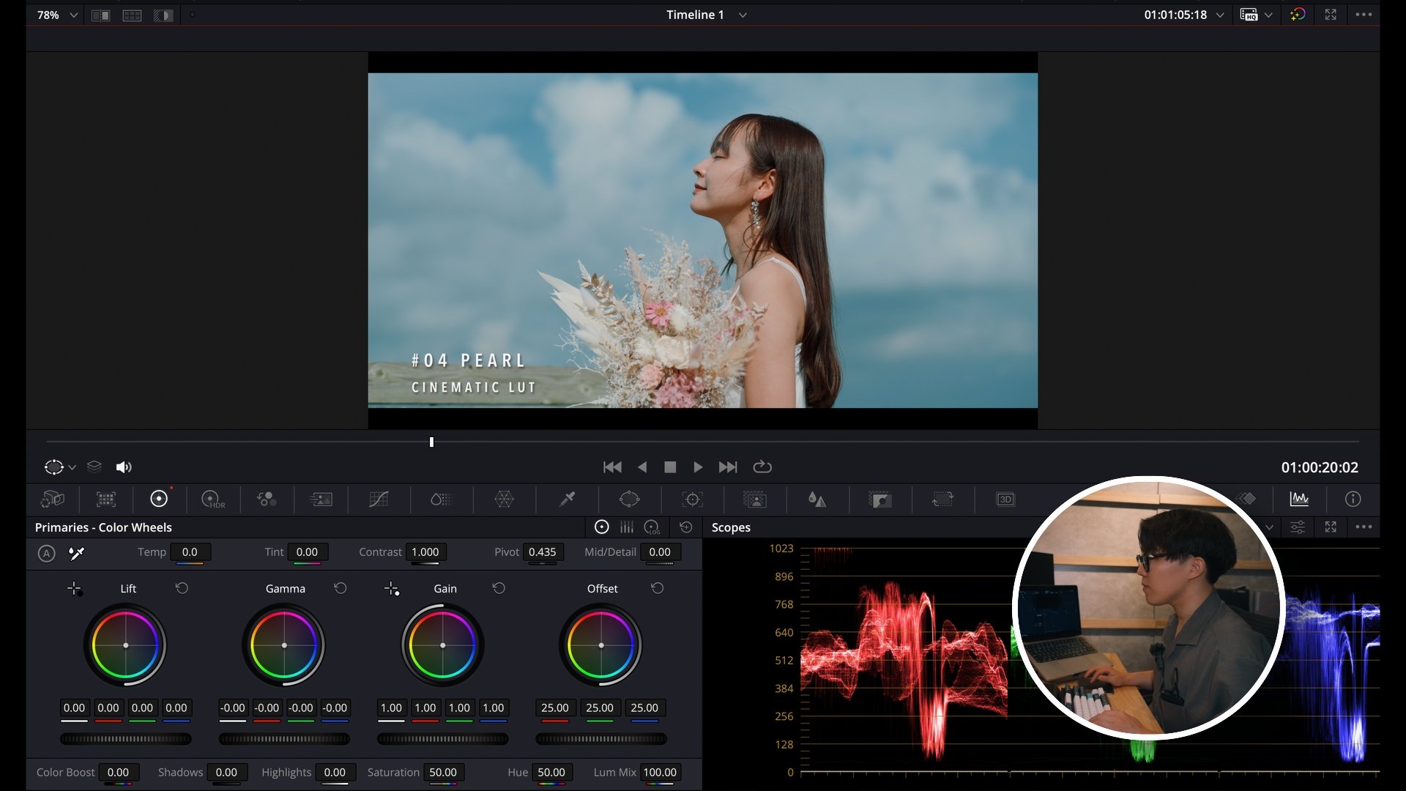Viewport: 1406px width, 791px height.
Task: Open the timecode display dropdown
Action: tap(1220, 15)
